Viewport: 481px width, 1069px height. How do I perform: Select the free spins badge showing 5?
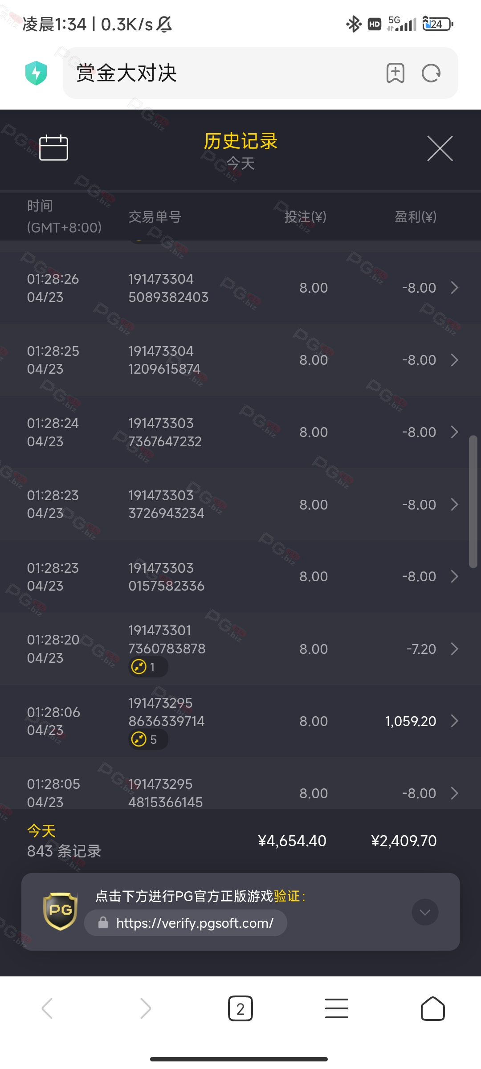pyautogui.click(x=148, y=739)
